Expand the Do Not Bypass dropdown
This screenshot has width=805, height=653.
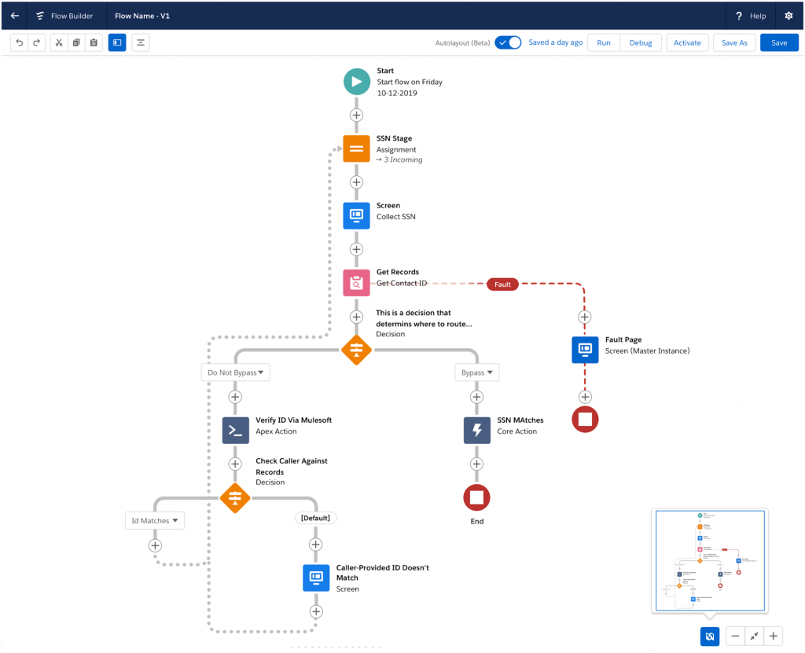tap(235, 372)
